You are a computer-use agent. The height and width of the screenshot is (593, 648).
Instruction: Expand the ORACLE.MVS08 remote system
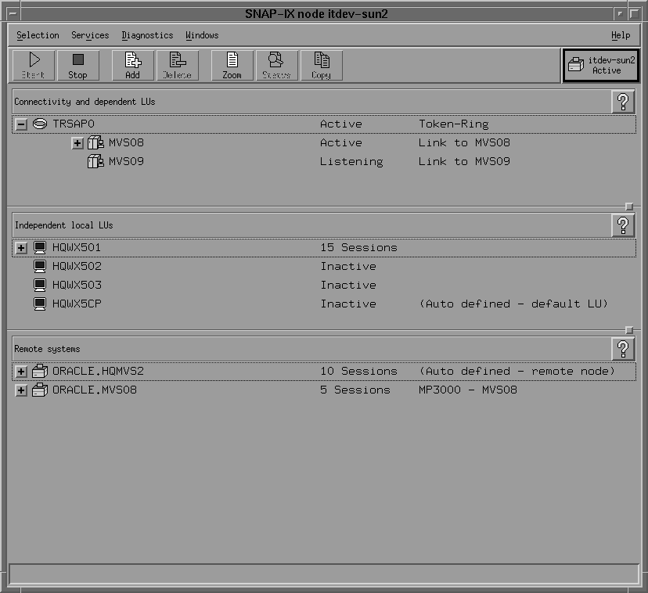pos(20,390)
